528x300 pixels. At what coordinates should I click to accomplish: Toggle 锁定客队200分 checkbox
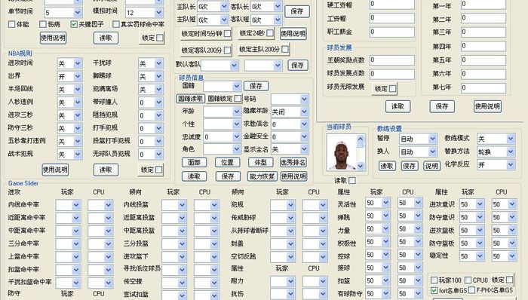coord(227,50)
